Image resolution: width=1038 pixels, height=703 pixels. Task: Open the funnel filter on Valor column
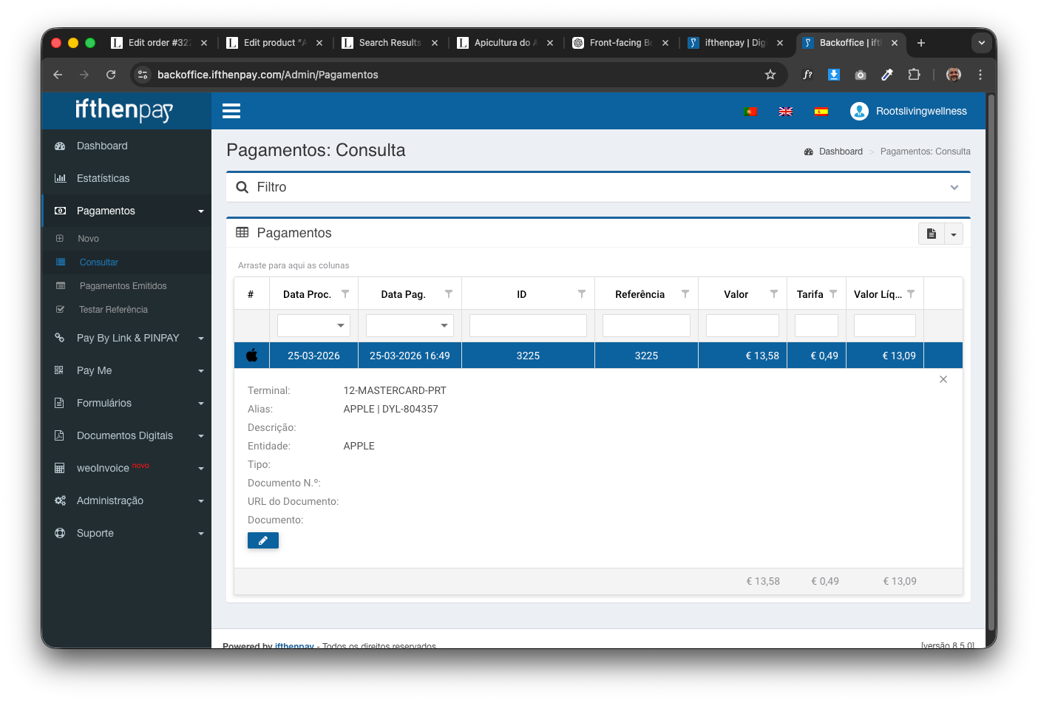[774, 294]
